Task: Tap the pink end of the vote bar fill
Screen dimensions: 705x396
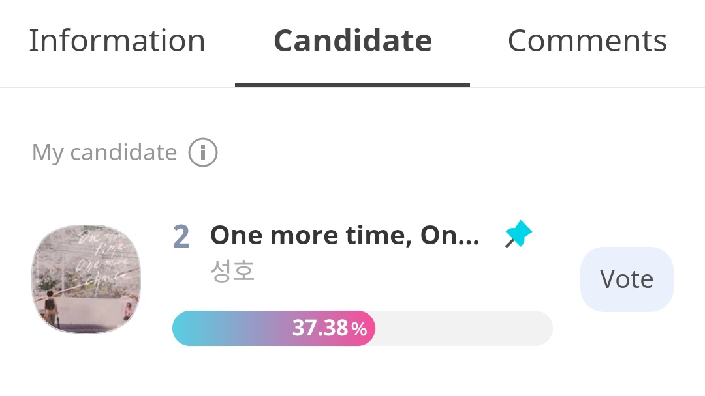Action: [x=367, y=328]
